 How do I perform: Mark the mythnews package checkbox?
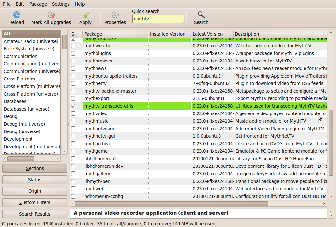73,68
